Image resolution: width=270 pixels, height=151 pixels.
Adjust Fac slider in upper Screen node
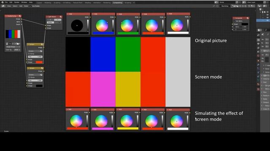(35, 57)
